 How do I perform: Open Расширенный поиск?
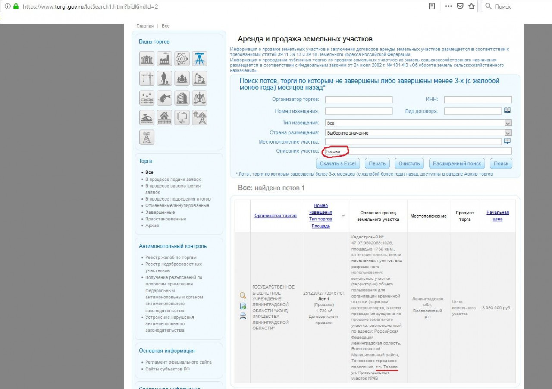(x=457, y=163)
